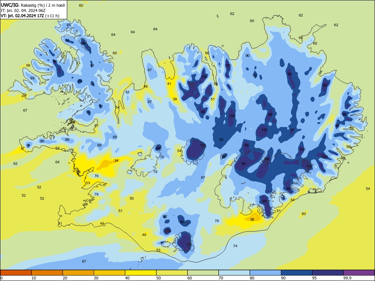
Task: Click the '93' humidity value on the map
Action: tap(88, 112)
